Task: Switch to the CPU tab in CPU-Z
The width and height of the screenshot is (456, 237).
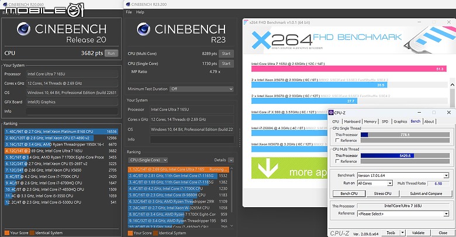Action: click(336, 121)
